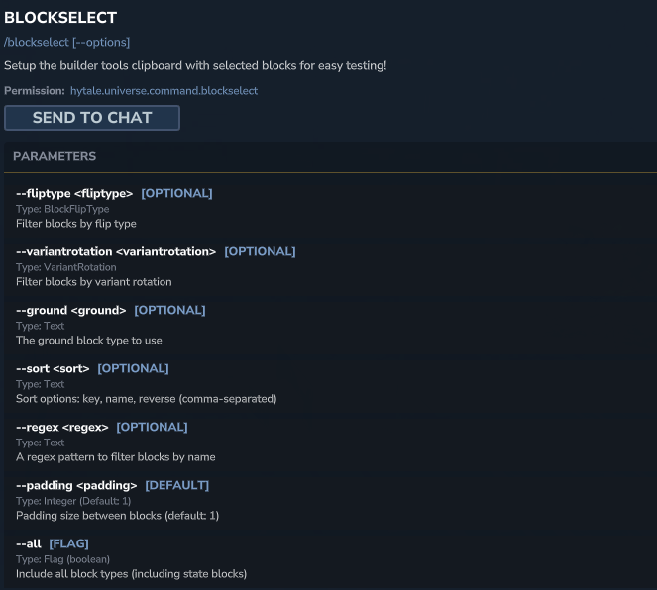Click the [OPTIONAL] tag beside --variantrotation

click(260, 251)
